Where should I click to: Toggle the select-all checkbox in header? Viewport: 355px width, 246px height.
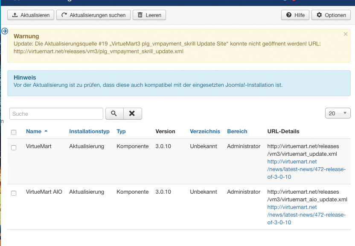14,132
